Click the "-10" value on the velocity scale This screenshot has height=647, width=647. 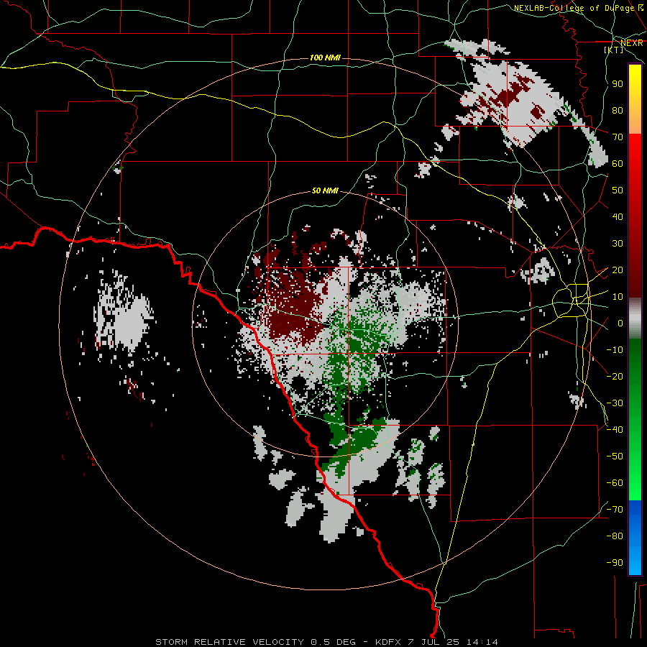point(615,350)
